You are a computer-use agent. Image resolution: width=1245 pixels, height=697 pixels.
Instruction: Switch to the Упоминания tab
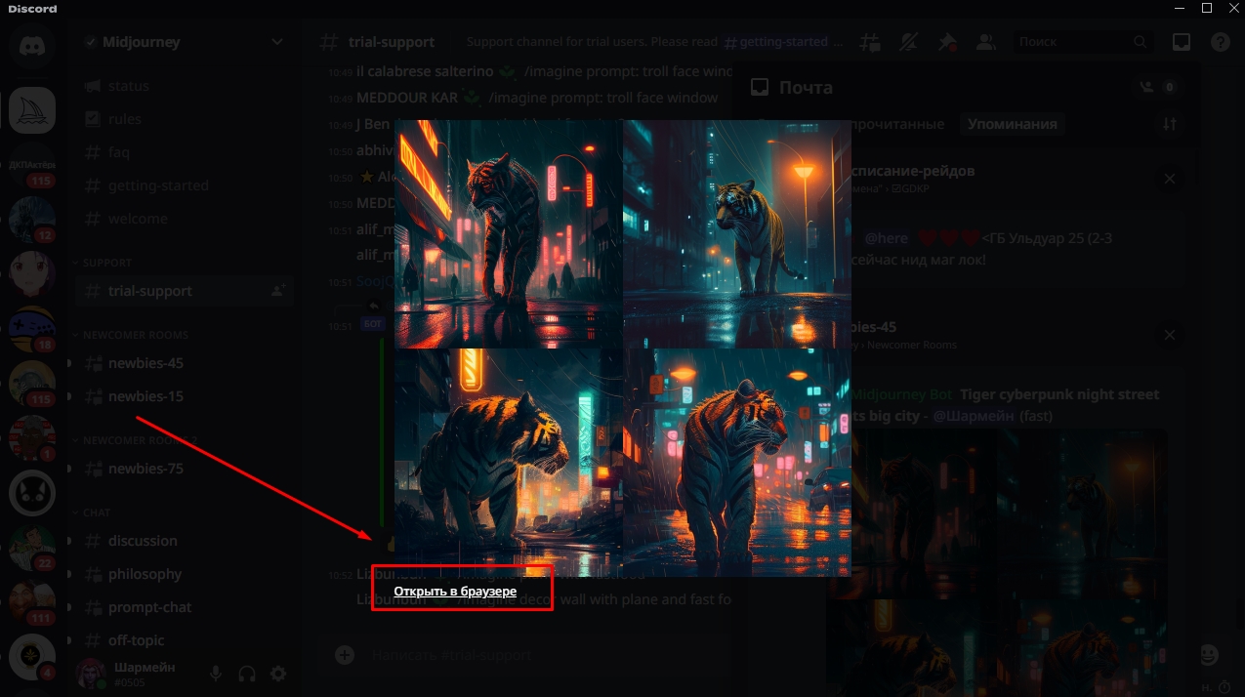pyautogui.click(x=1013, y=124)
